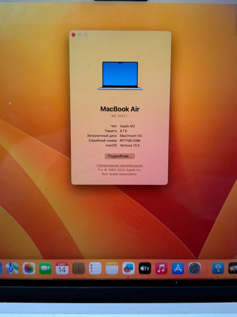
Task: Click the M2, 2022 г. subtitle
Action: click(x=120, y=116)
